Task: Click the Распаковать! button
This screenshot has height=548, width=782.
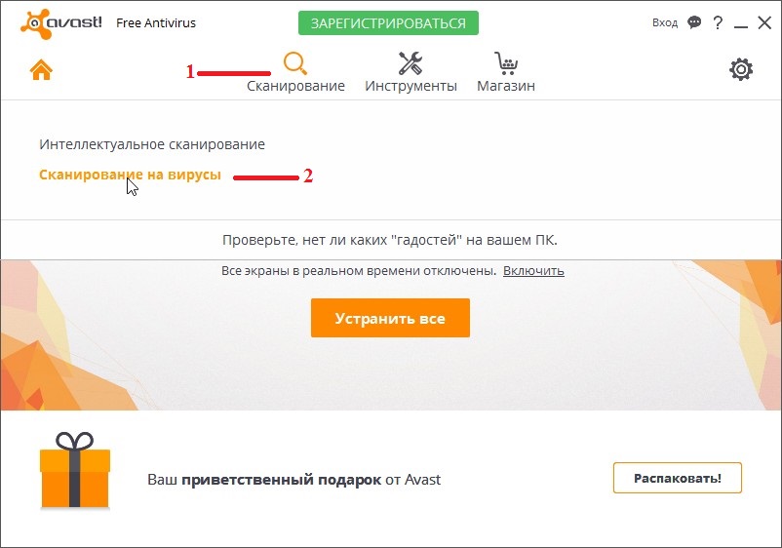Action: pyautogui.click(x=677, y=478)
